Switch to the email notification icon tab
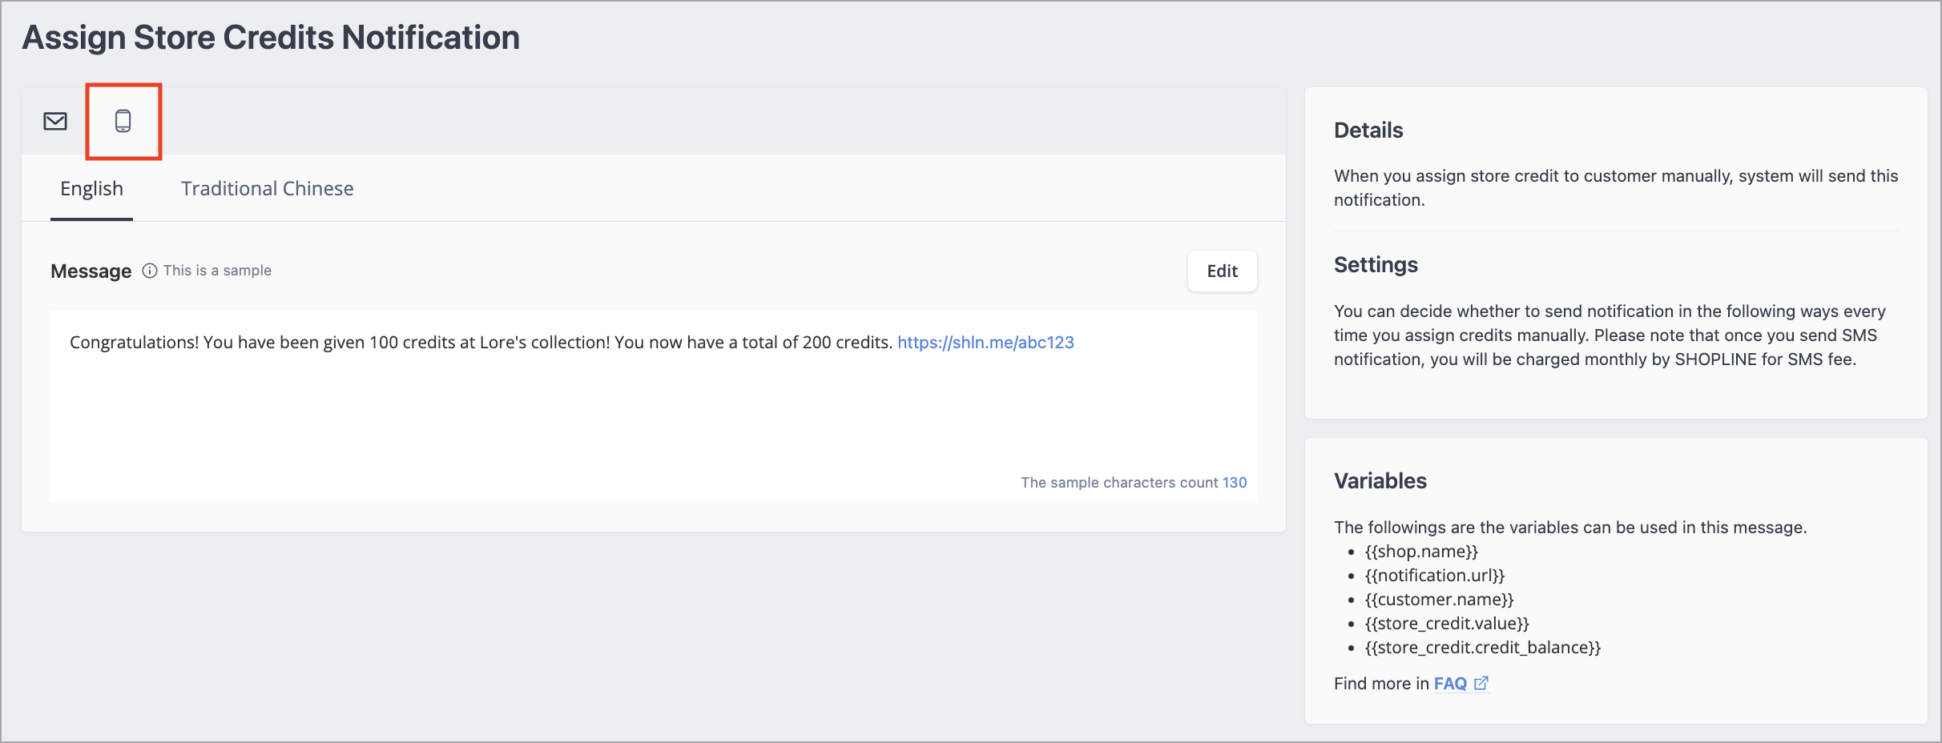Screen dimensions: 1942x743 point(55,121)
